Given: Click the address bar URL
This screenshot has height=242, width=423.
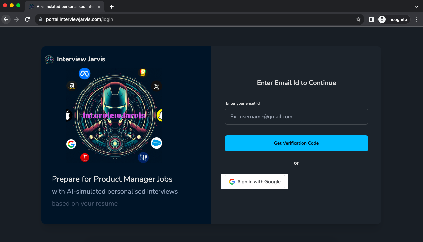Looking at the screenshot, I should pos(79,19).
